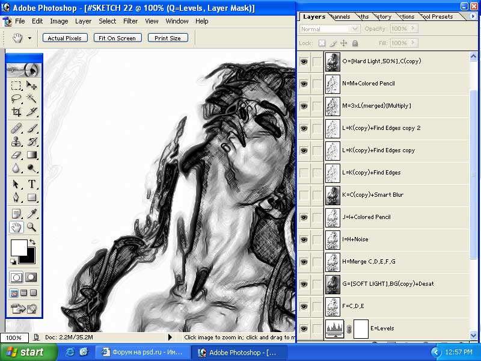Open the Fill slider arrow
This screenshot has height=361, width=481.
[x=413, y=43]
